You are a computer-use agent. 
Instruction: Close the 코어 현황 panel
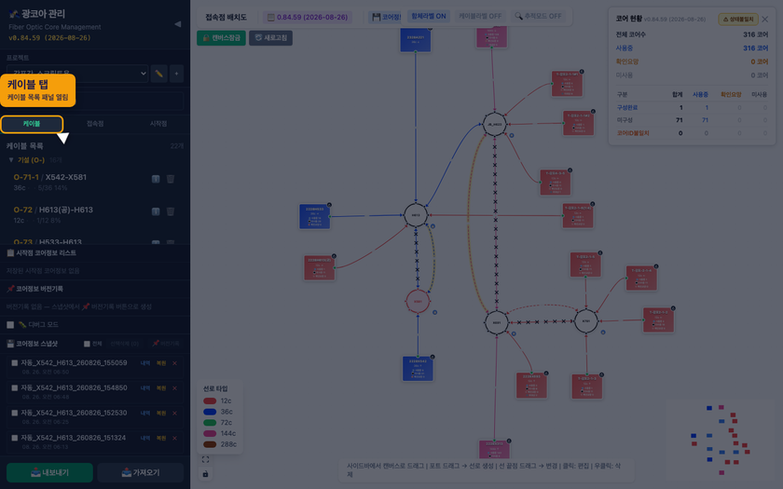point(765,20)
